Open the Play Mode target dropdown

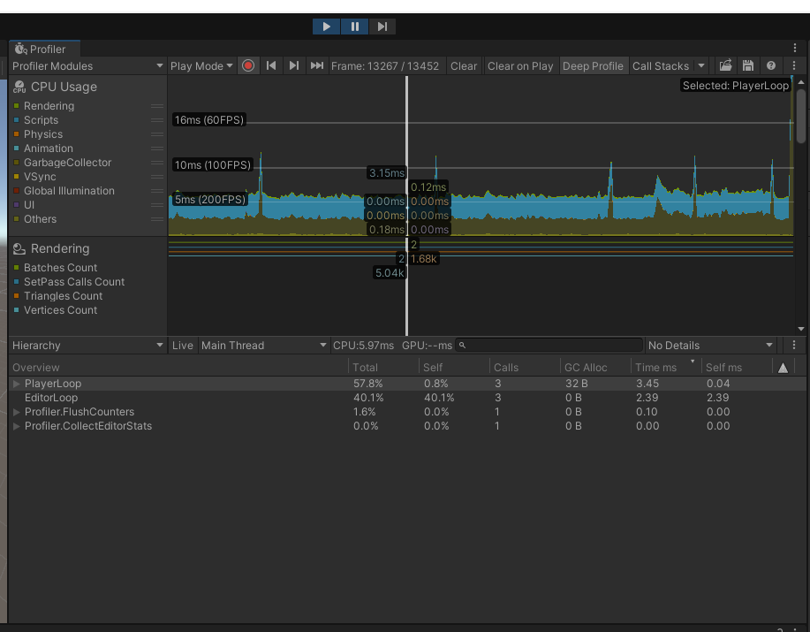pos(201,65)
